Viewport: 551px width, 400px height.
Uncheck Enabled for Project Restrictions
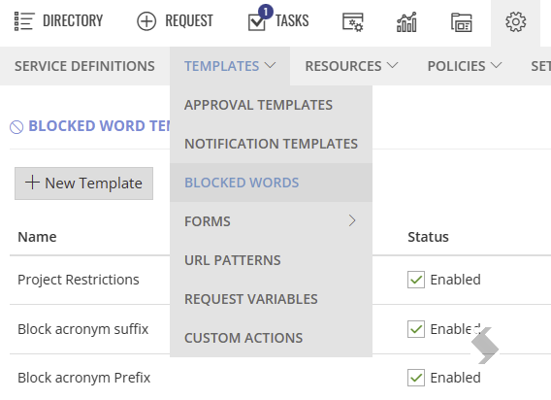pos(416,280)
